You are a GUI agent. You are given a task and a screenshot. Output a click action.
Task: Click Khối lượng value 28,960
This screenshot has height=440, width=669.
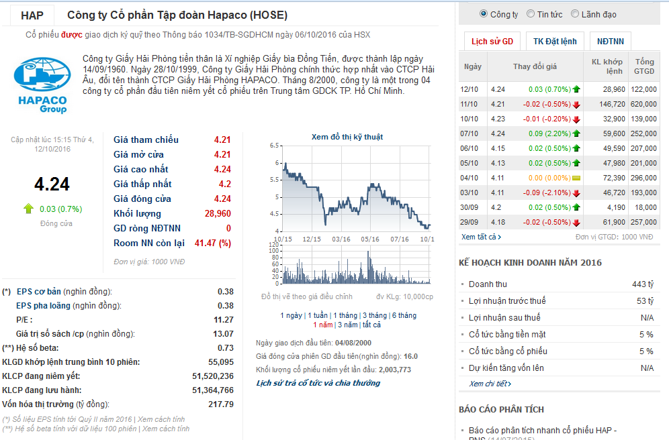pos(218,214)
